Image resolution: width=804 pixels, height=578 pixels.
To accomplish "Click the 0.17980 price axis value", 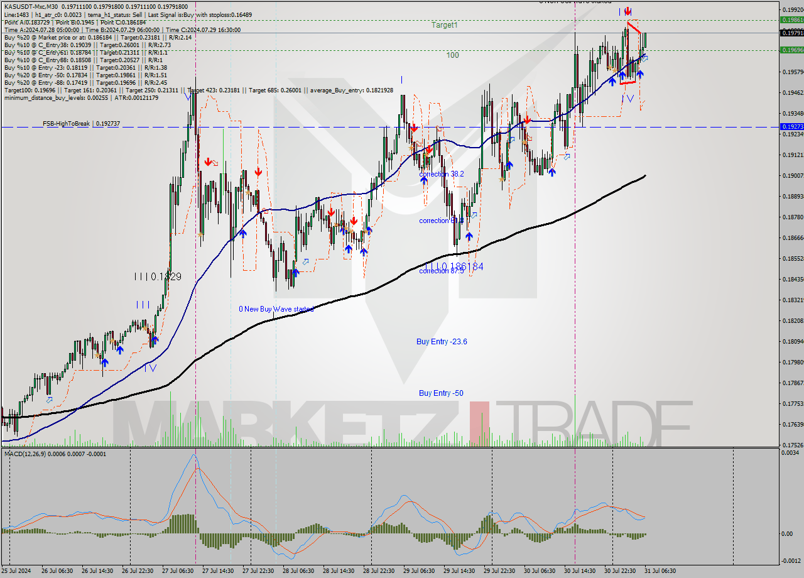I will (x=793, y=362).
